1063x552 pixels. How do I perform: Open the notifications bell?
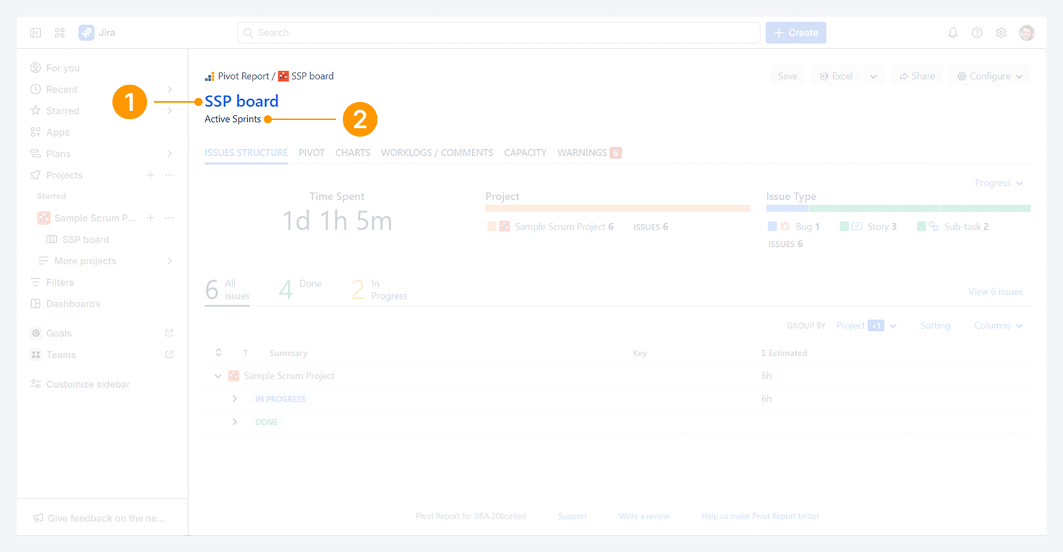953,33
